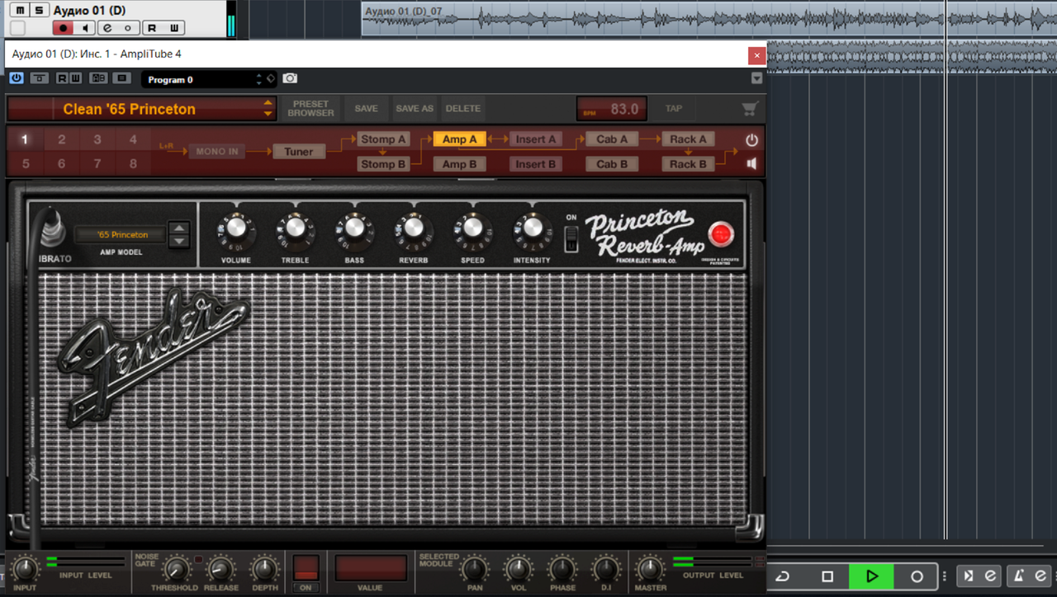Stop playback in transport bar
The width and height of the screenshot is (1057, 597).
pyautogui.click(x=827, y=576)
